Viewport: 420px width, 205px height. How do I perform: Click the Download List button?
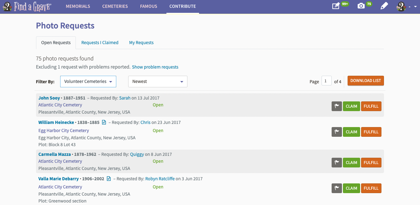(365, 81)
